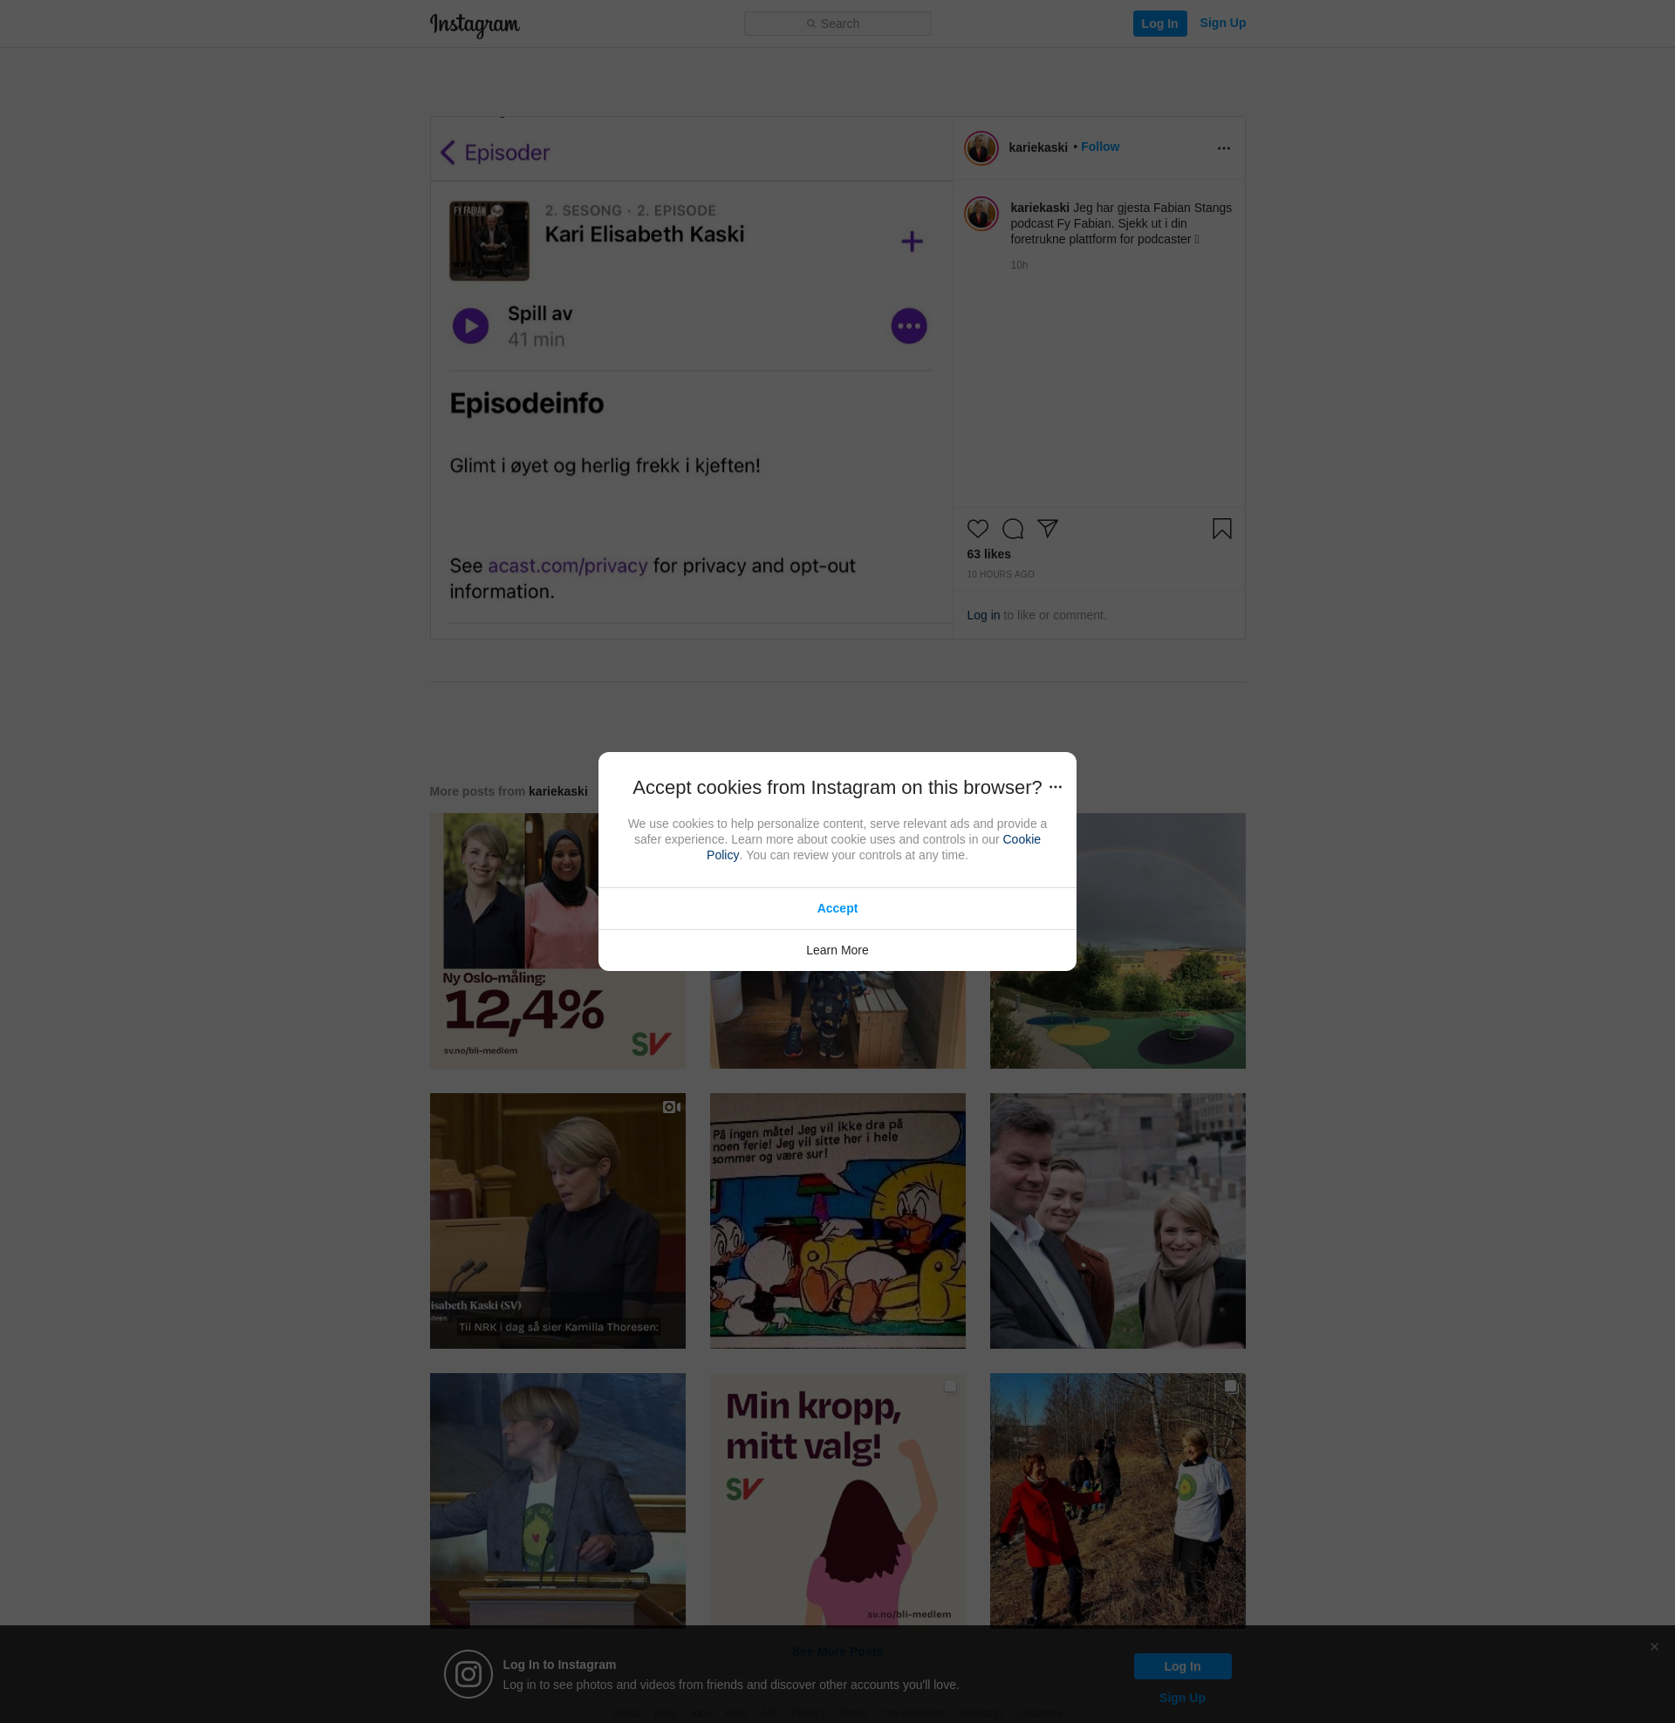Screen dimensions: 1675x1723
Task: Click the Instagram logo in header
Action: tap(475, 24)
